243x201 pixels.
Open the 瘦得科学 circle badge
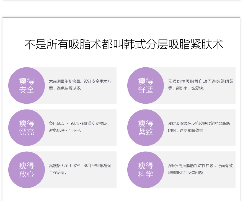[x=146, y=170]
